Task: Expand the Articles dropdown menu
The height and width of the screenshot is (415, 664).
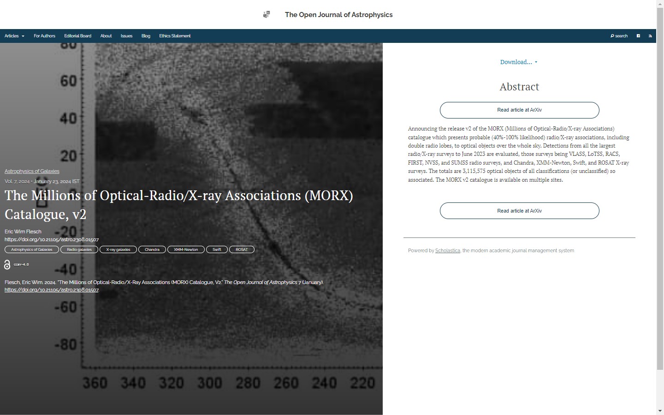Action: tap(14, 36)
